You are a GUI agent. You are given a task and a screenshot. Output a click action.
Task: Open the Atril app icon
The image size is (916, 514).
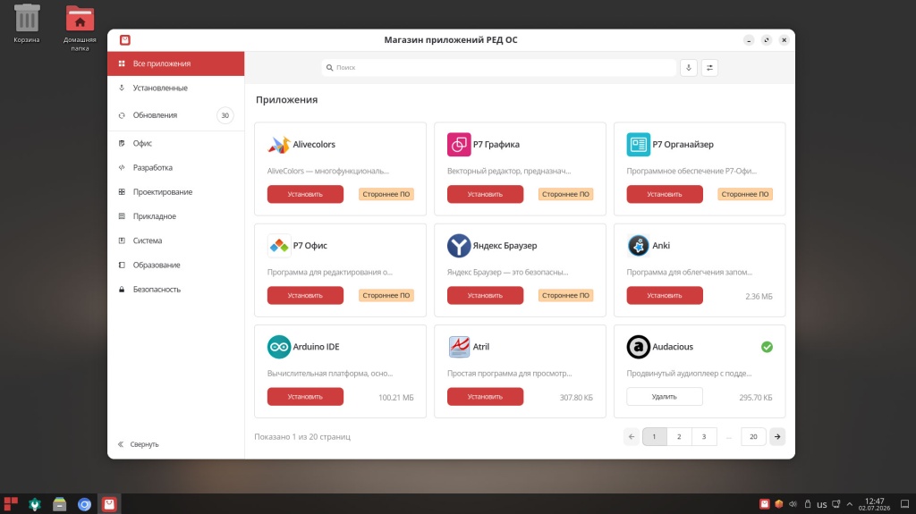459,346
